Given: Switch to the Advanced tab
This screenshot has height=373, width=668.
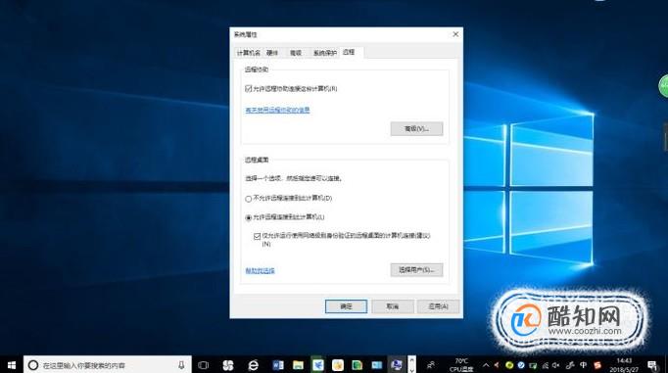Looking at the screenshot, I should click(296, 53).
